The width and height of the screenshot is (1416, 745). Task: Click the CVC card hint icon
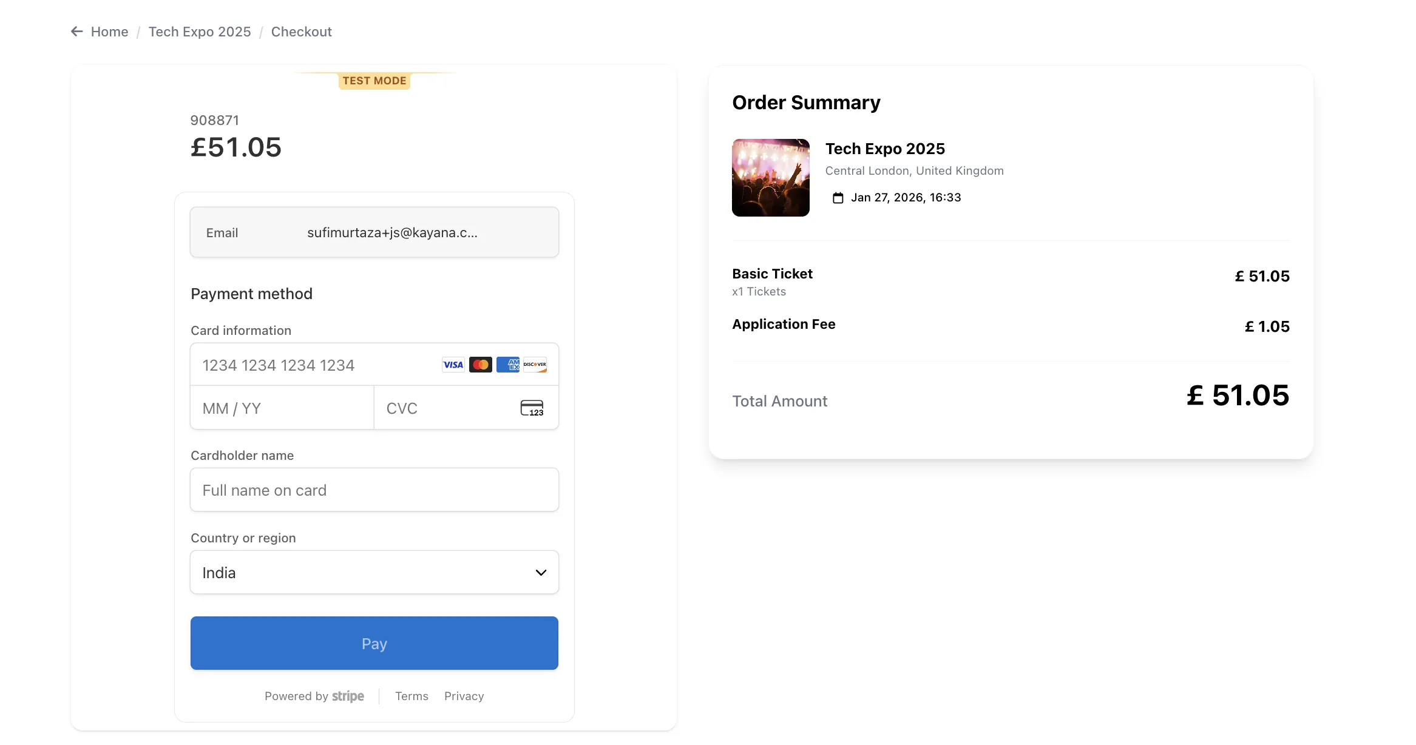click(x=532, y=408)
